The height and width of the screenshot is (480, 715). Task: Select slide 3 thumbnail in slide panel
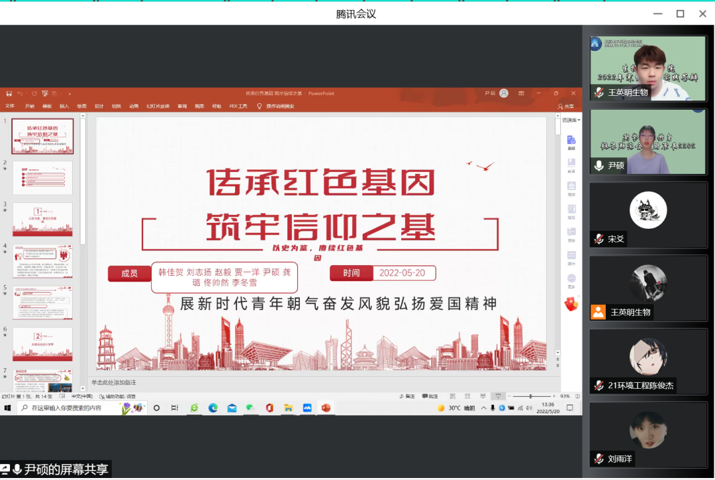point(42,219)
